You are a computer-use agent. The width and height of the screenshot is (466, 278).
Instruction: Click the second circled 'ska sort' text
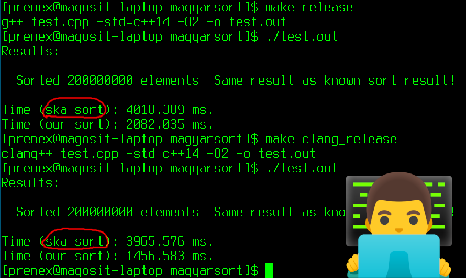click(75, 241)
